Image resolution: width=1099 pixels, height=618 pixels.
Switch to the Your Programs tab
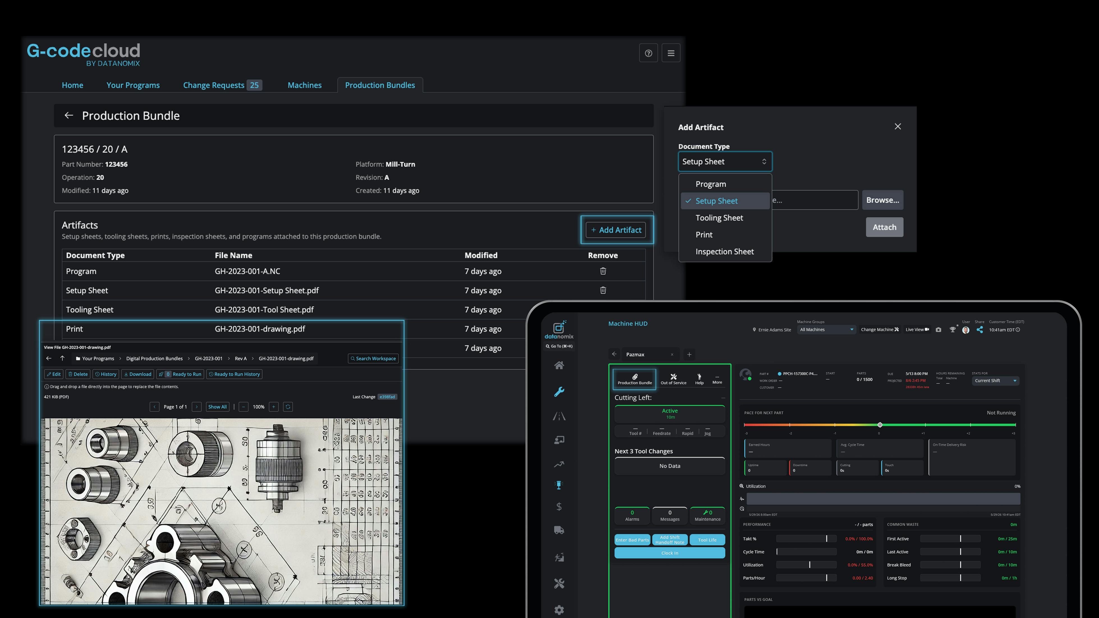tap(133, 85)
